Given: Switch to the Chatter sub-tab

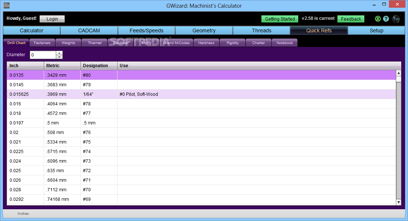Looking at the screenshot, I should point(259,43).
